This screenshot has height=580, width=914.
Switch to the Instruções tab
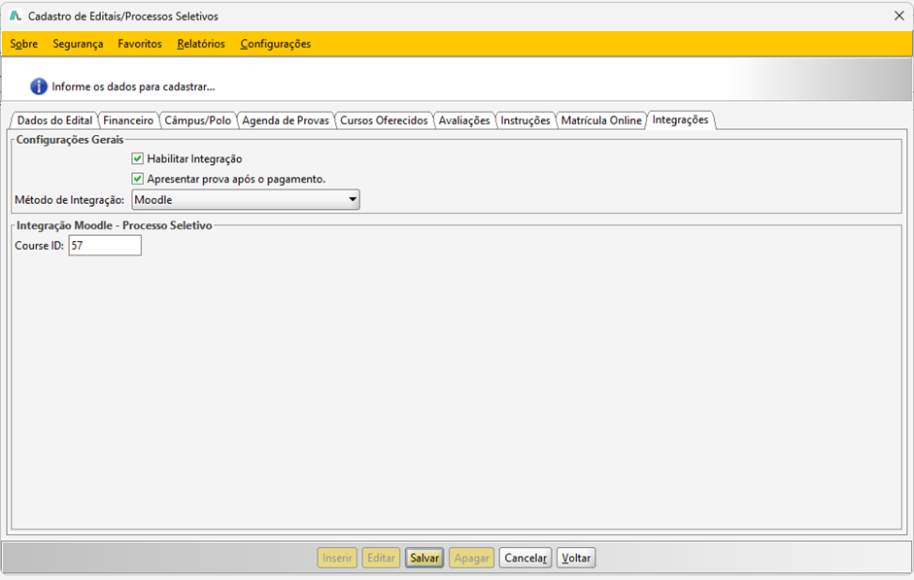pos(525,120)
